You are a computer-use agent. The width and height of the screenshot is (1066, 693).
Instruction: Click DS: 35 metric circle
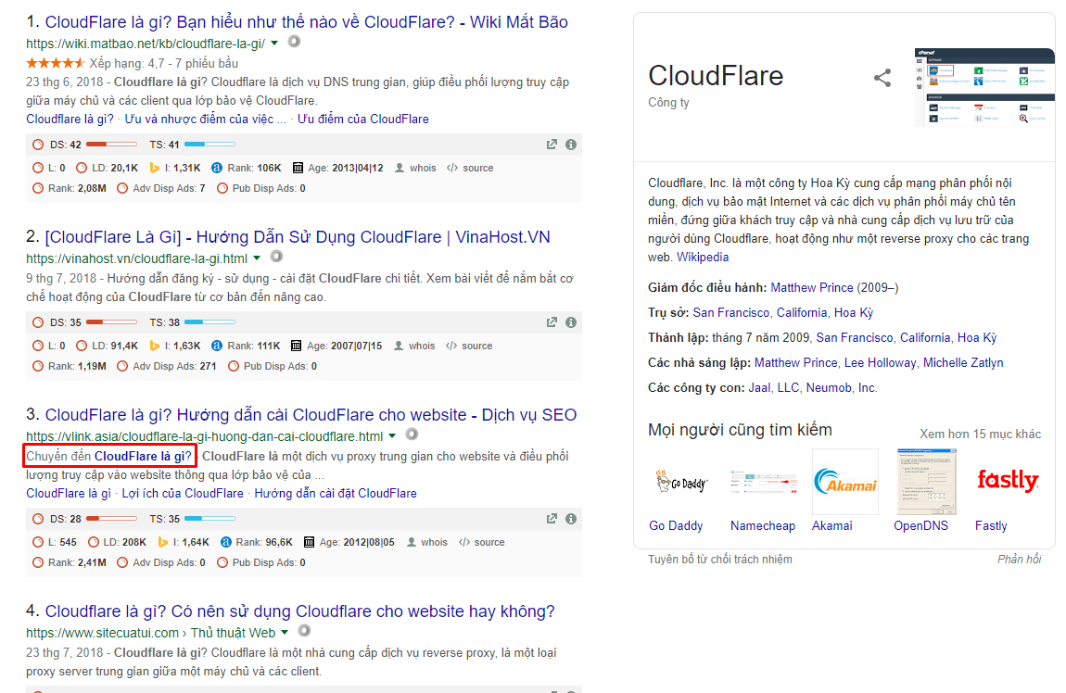38,322
